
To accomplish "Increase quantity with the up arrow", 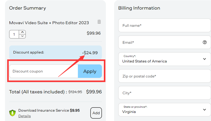I will coord(22,32).
